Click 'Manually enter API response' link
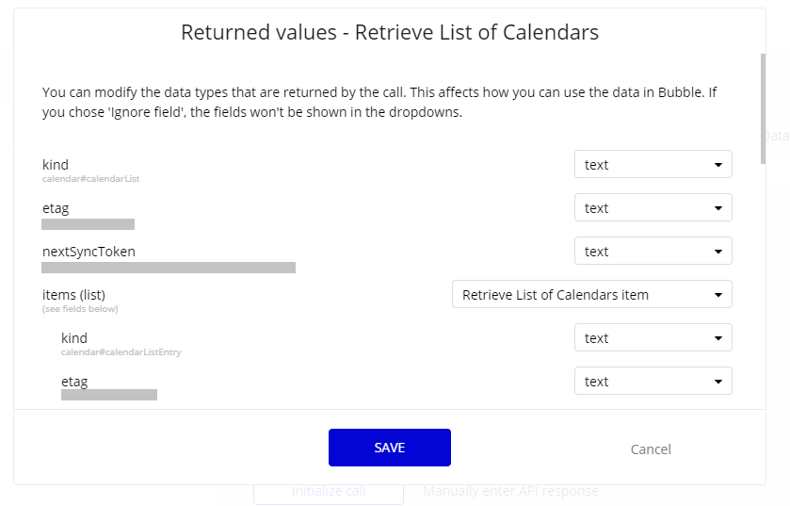Viewport: 790px width, 506px height. point(510,491)
